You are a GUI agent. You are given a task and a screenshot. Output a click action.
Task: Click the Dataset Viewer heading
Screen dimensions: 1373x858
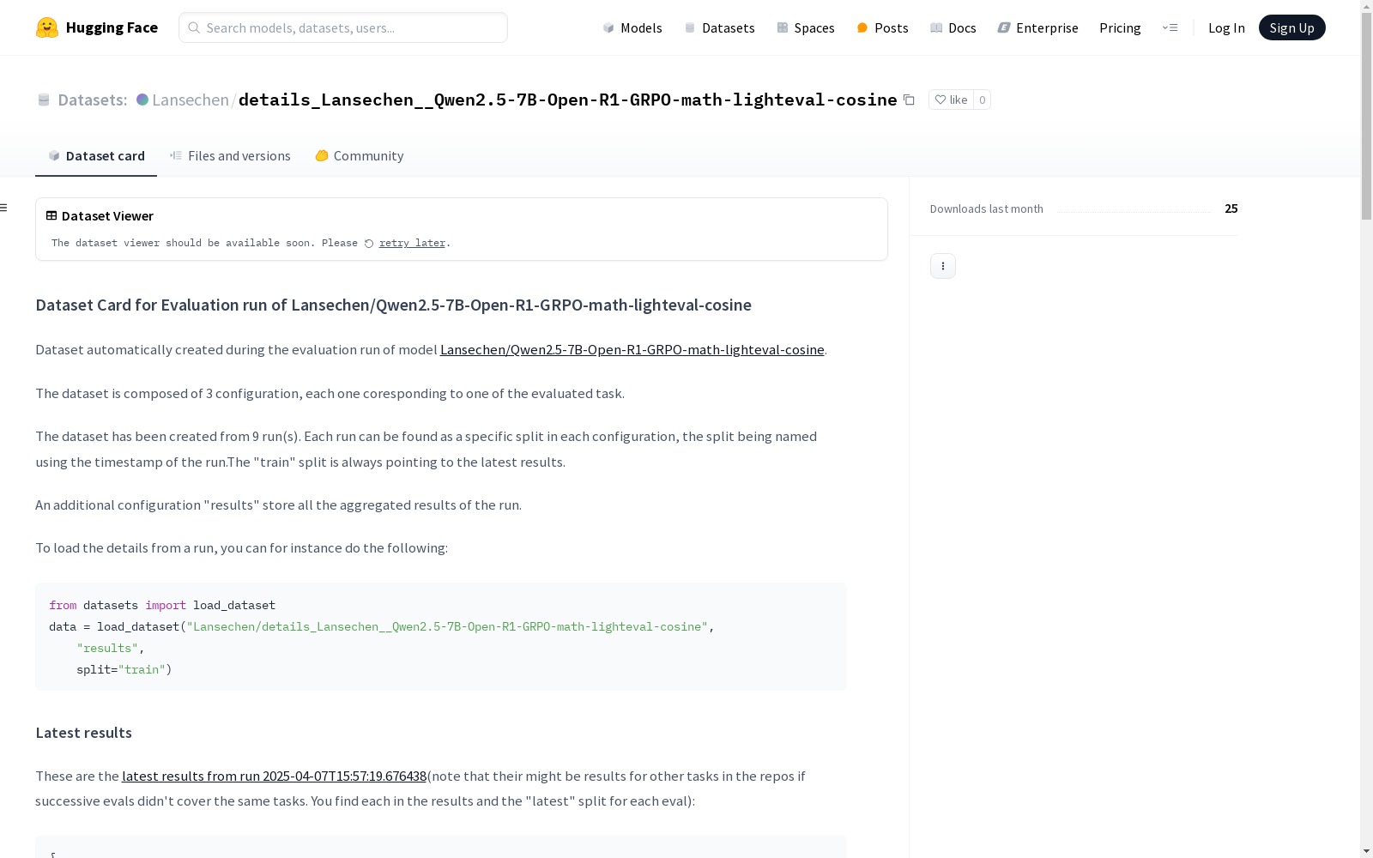[107, 216]
